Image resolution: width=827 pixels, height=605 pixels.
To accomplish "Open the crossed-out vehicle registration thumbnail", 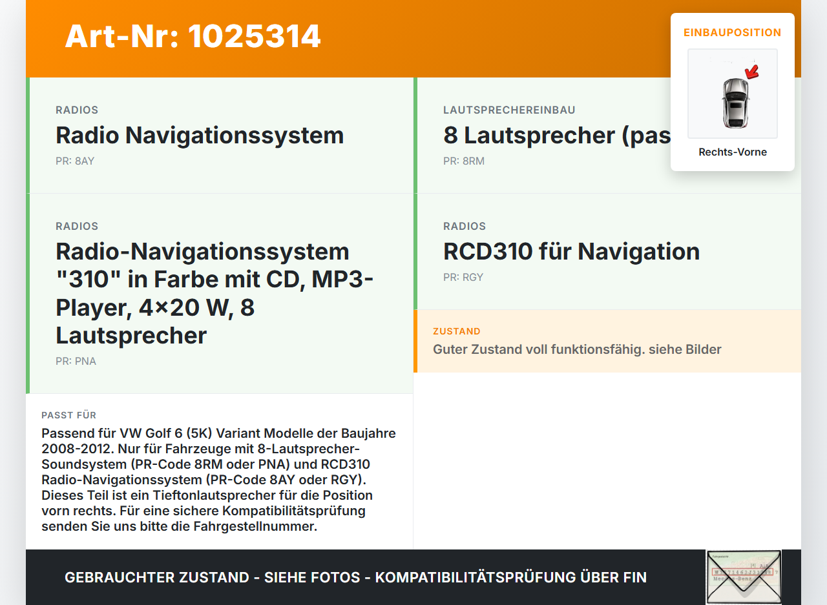I will click(x=744, y=577).
